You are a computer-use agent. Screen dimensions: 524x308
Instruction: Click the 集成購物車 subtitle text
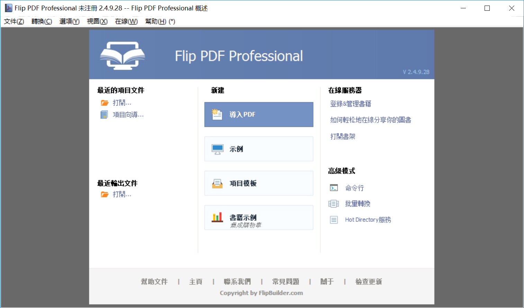point(245,225)
